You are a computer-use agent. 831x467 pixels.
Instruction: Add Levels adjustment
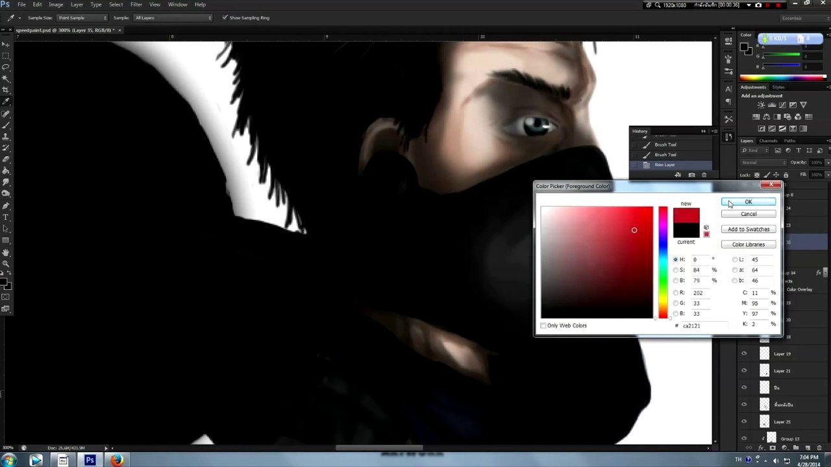click(772, 105)
